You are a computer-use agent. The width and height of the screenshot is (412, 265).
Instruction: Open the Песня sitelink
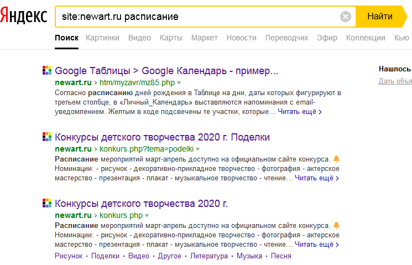(281, 256)
